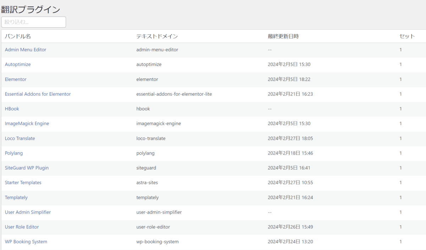Select the Elementor plugin link
The height and width of the screenshot is (250, 426).
pyautogui.click(x=16, y=79)
